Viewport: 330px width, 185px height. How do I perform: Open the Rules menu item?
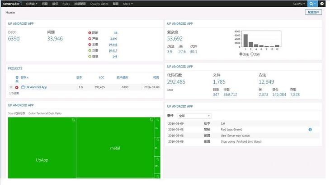point(66,4)
